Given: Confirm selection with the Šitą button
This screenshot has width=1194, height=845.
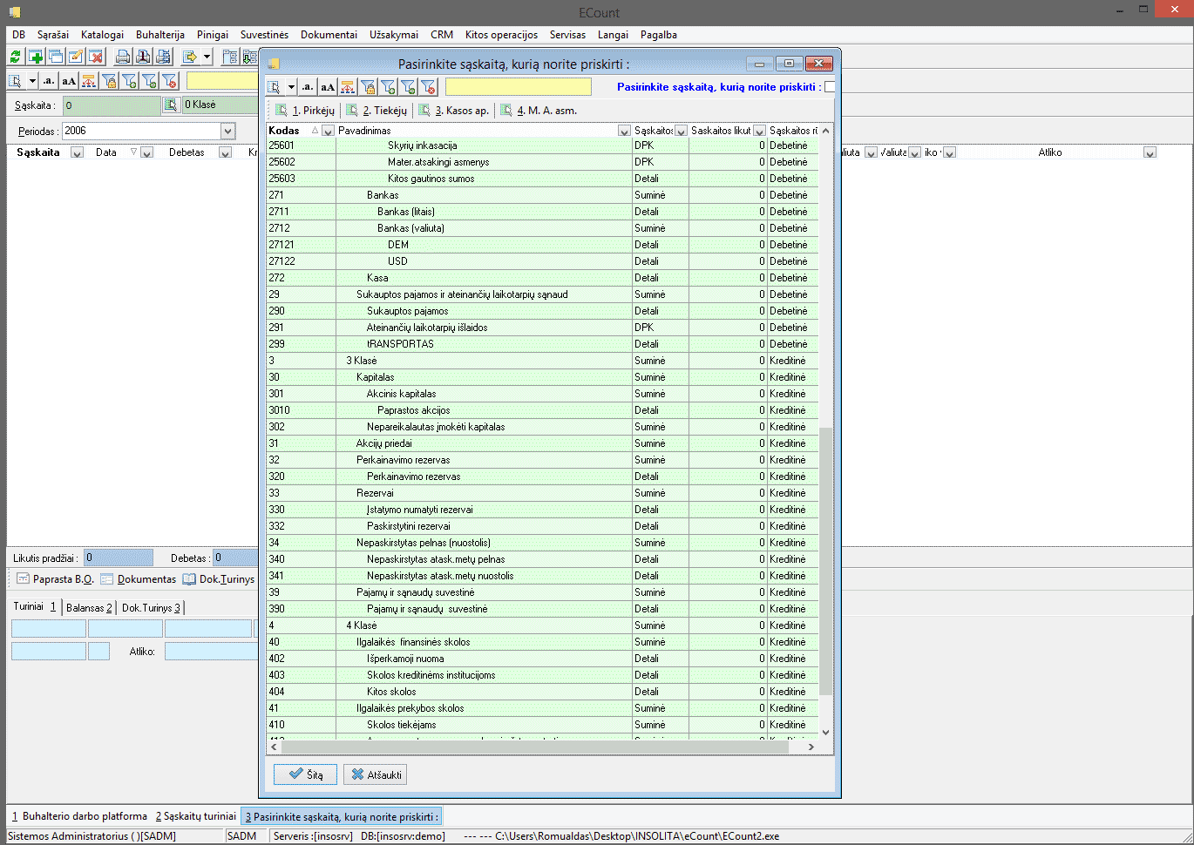Looking at the screenshot, I should 305,774.
